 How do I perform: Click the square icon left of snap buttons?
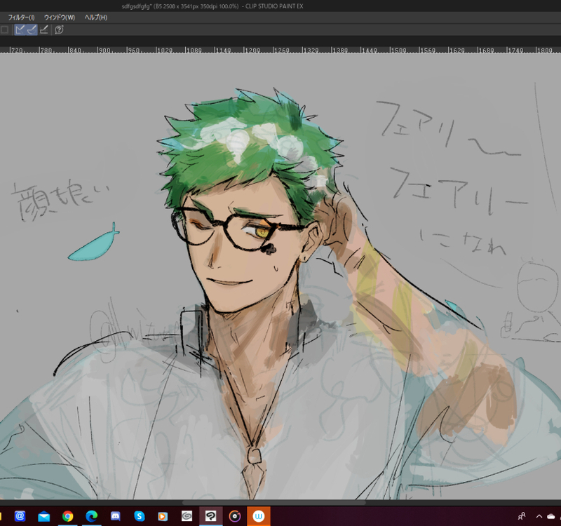pyautogui.click(x=5, y=29)
